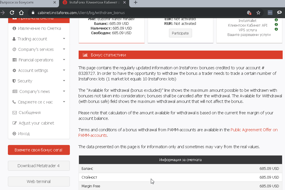Open the VPS услуга link

(248, 30)
